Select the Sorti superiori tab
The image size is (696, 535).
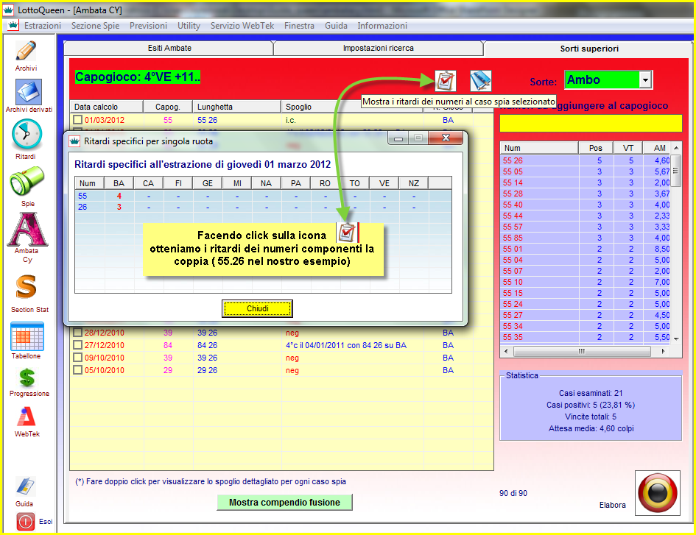tap(588, 49)
